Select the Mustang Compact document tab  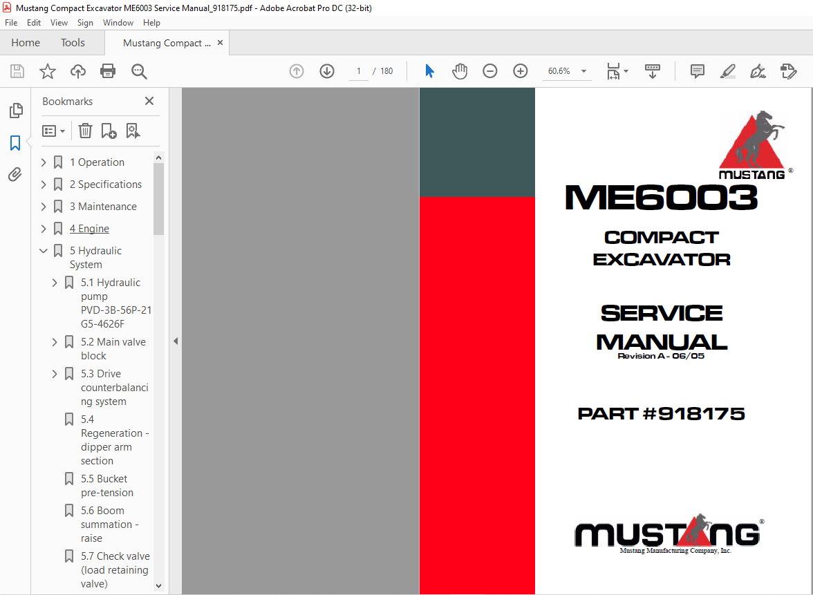click(167, 43)
